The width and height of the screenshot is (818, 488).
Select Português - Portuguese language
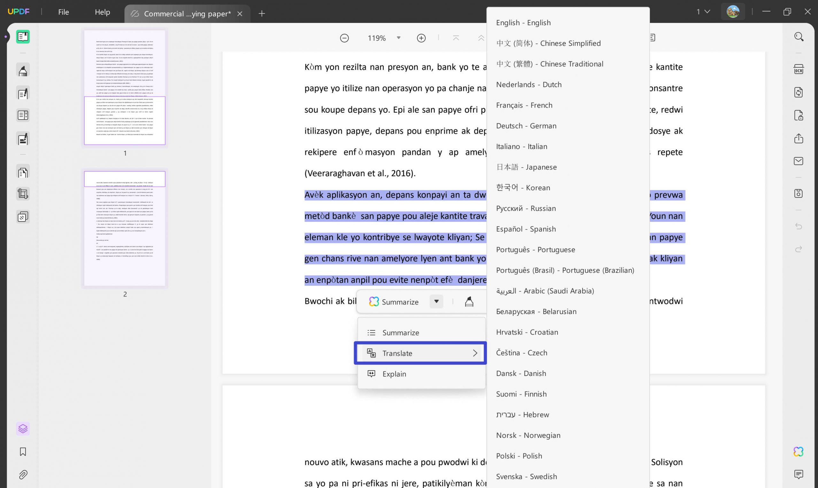[568, 250]
